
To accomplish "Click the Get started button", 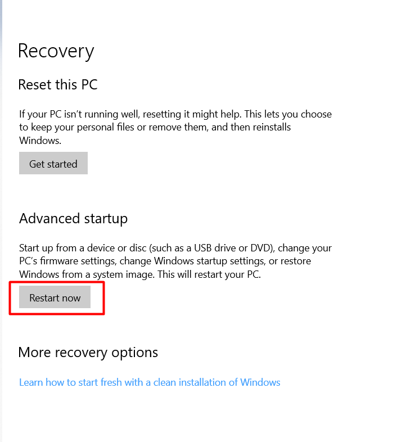I will click(53, 163).
